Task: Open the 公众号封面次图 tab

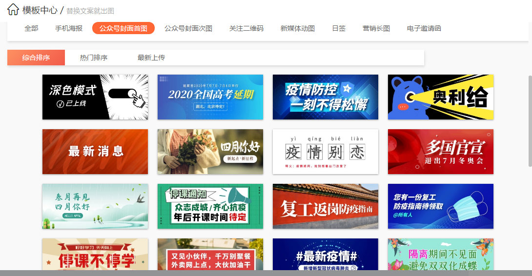Action: (x=188, y=28)
